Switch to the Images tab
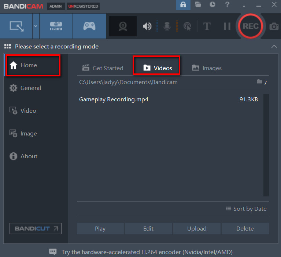This screenshot has height=257, width=281. 207,68
